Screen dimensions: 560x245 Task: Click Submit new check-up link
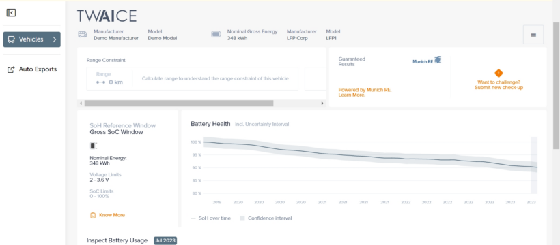click(x=499, y=88)
